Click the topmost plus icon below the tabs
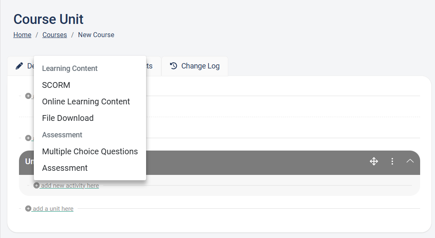 (28, 96)
